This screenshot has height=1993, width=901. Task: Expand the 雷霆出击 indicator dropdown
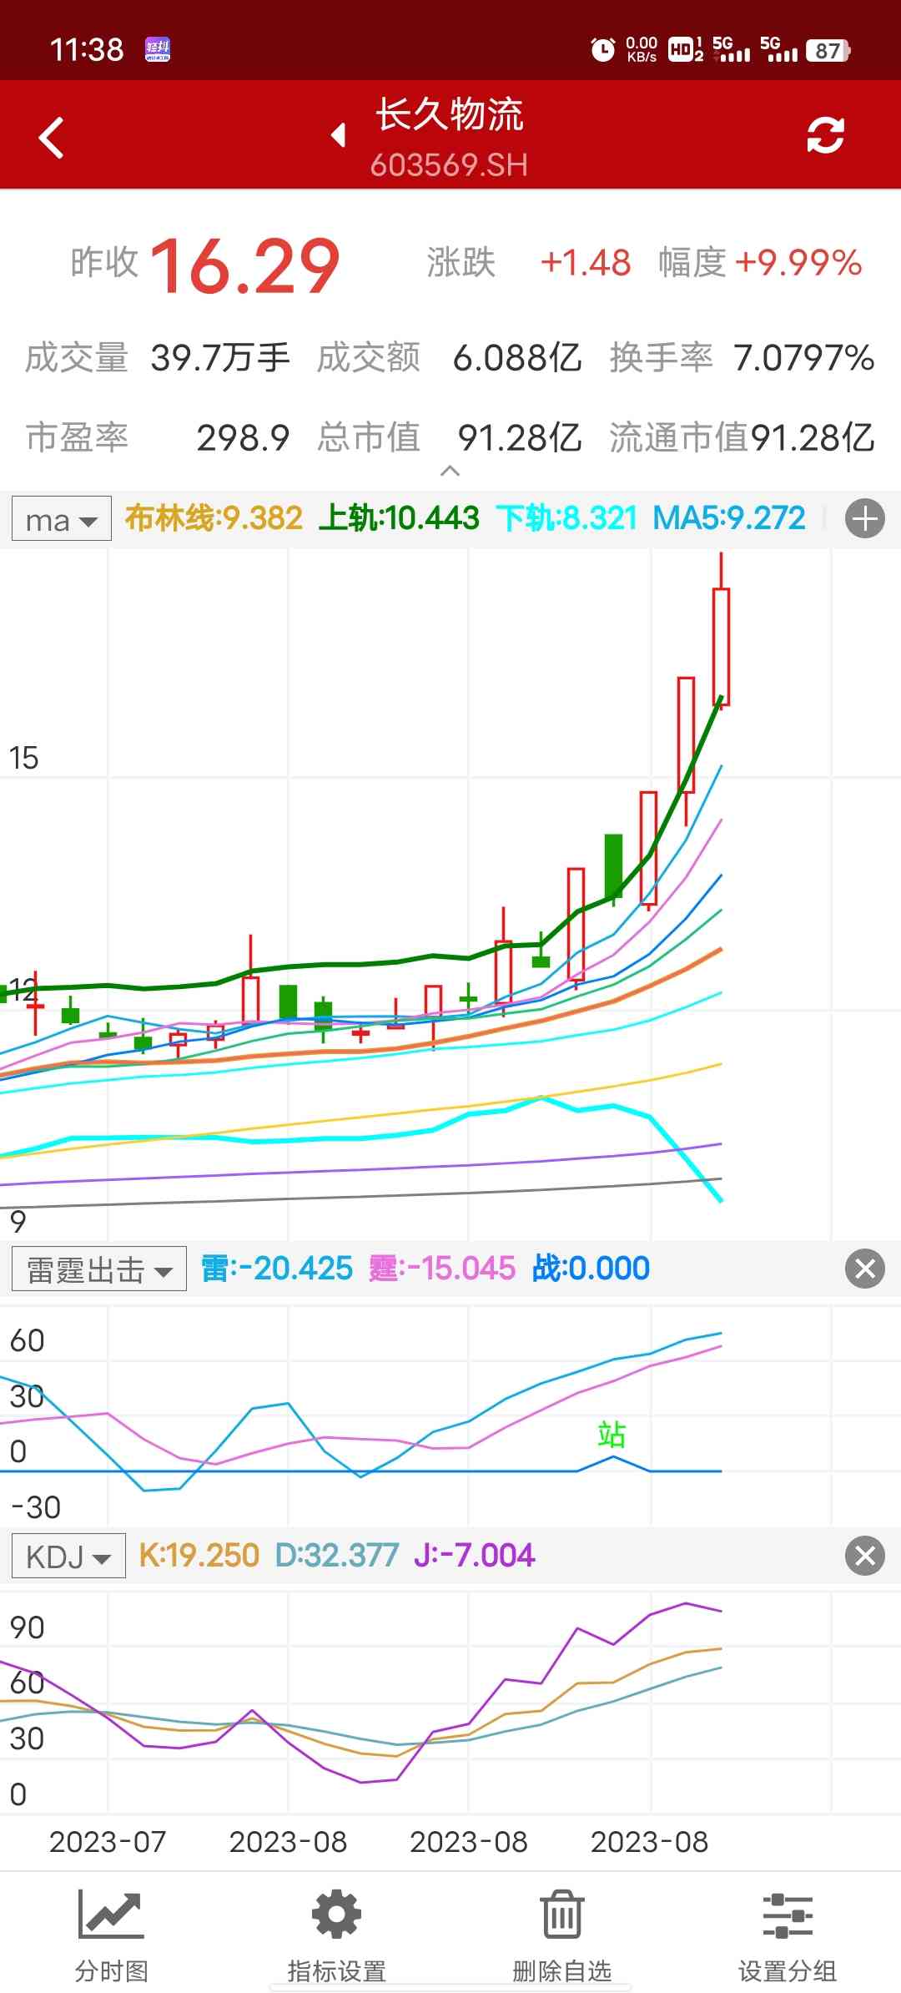pos(99,1269)
